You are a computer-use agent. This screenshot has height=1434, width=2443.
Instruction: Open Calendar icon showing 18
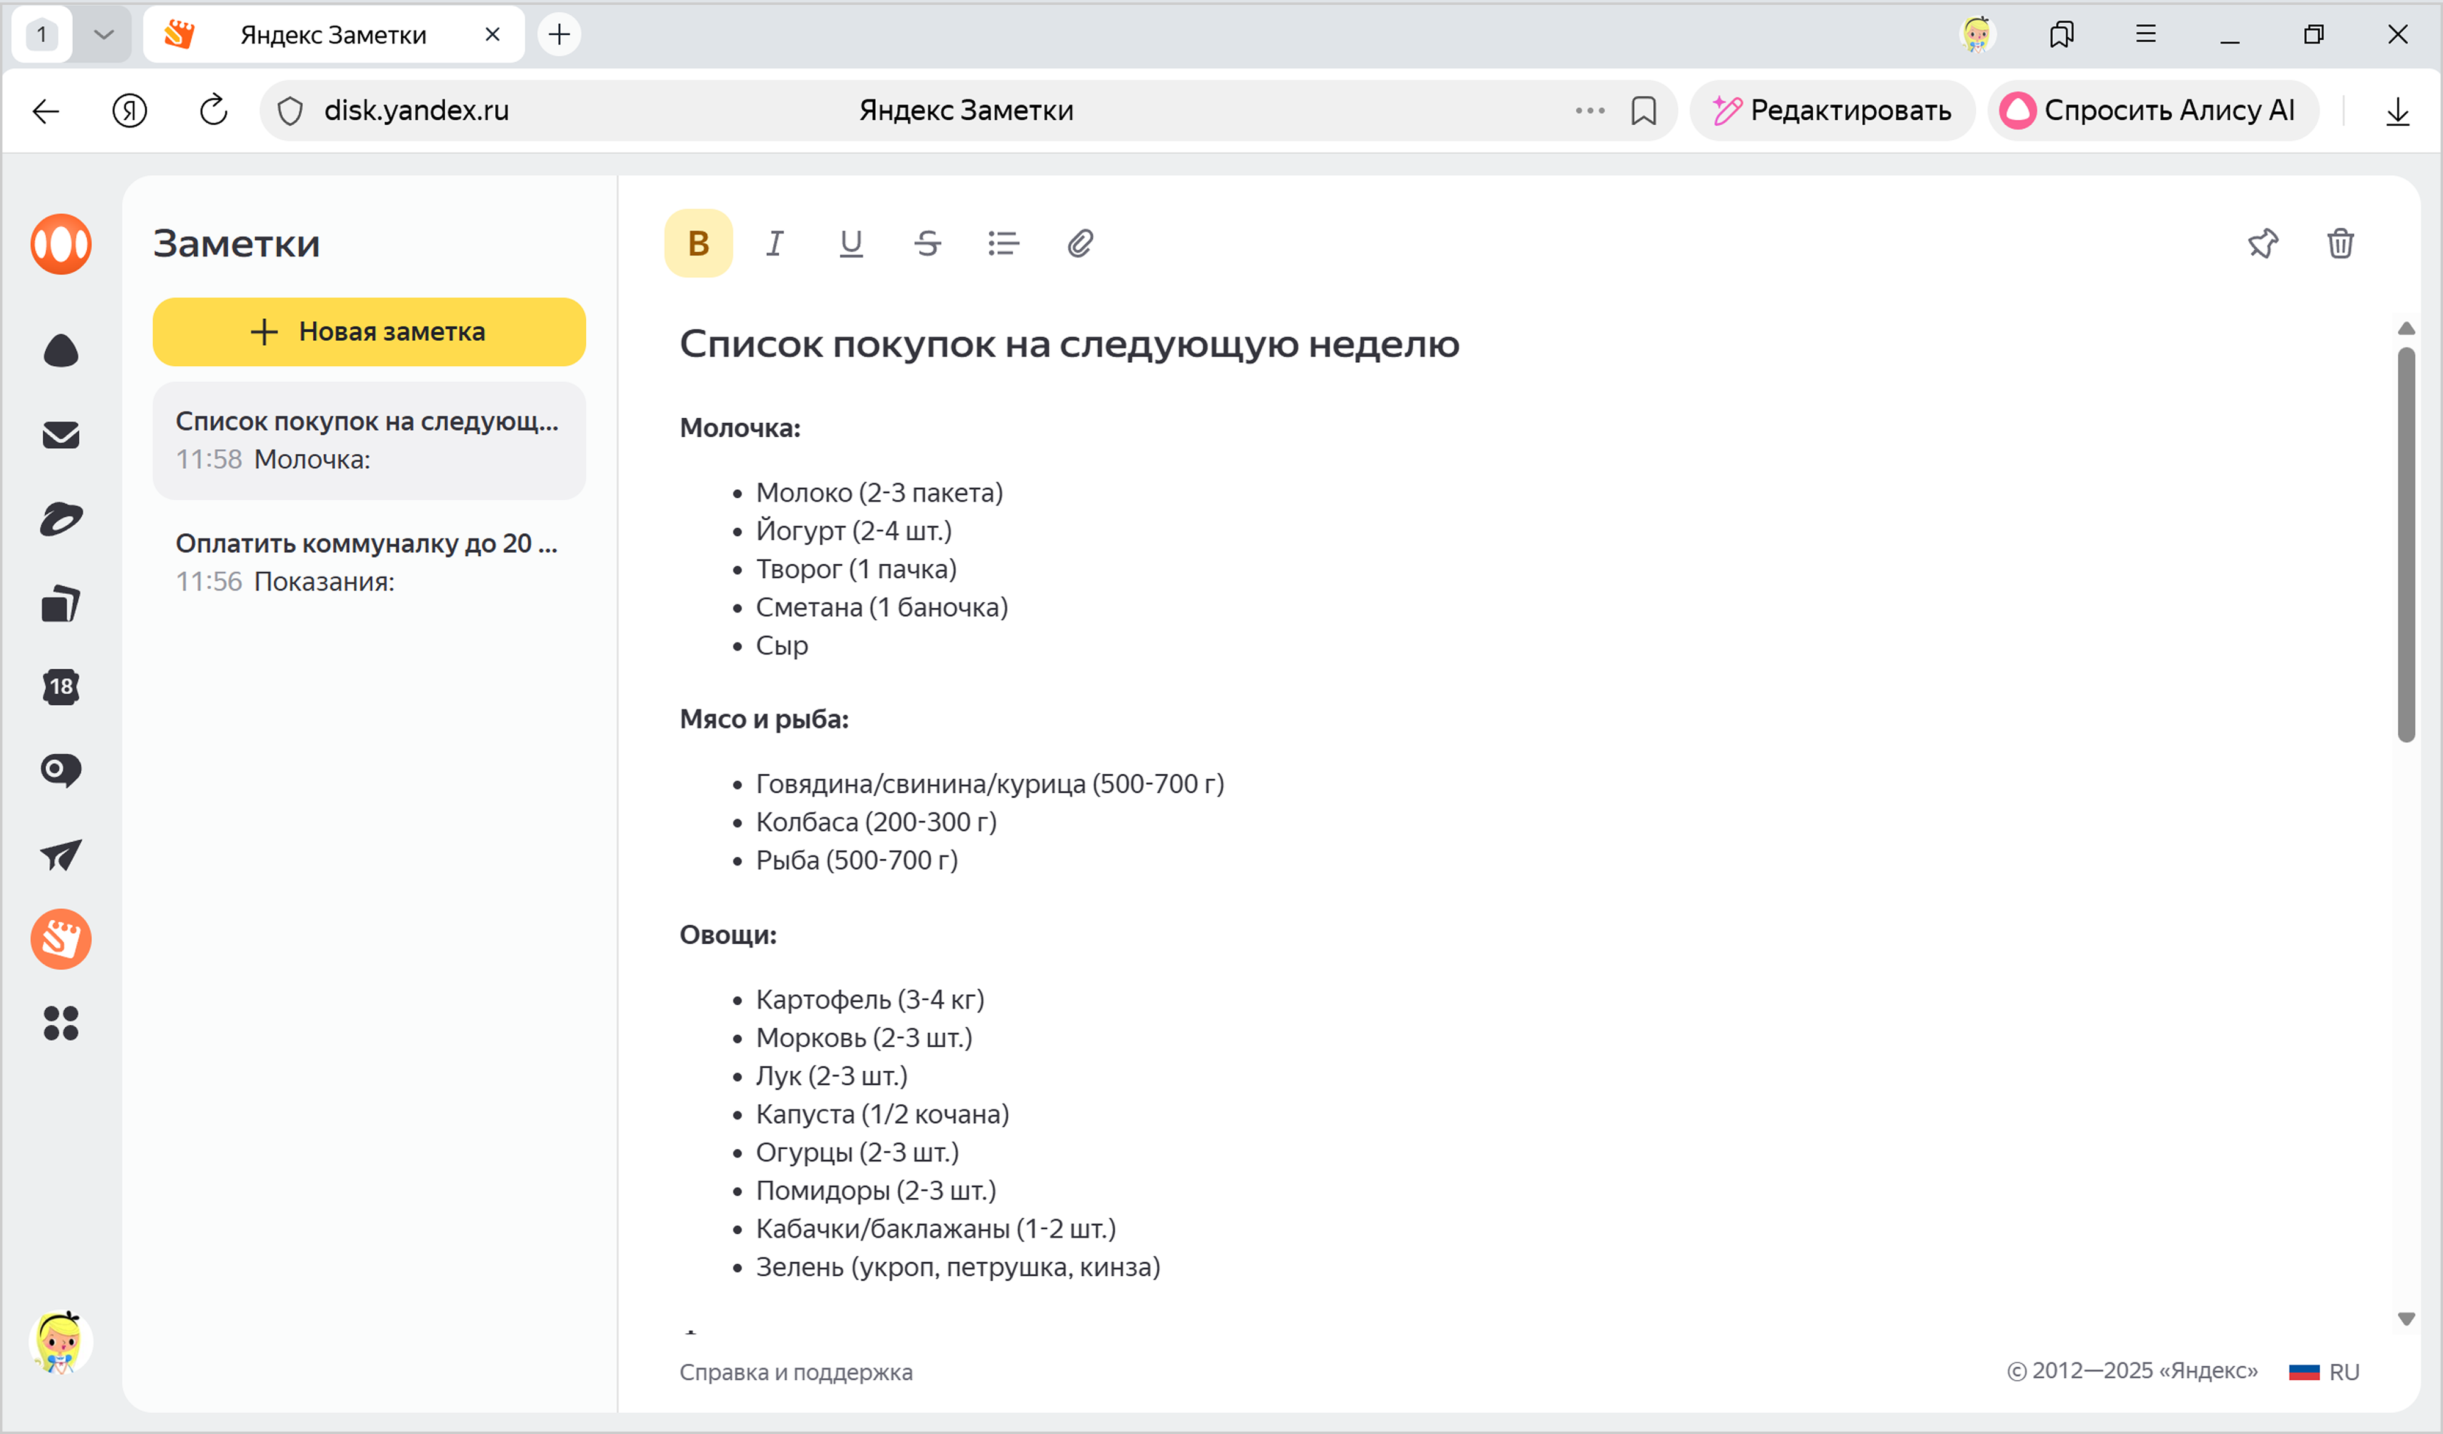(x=61, y=686)
